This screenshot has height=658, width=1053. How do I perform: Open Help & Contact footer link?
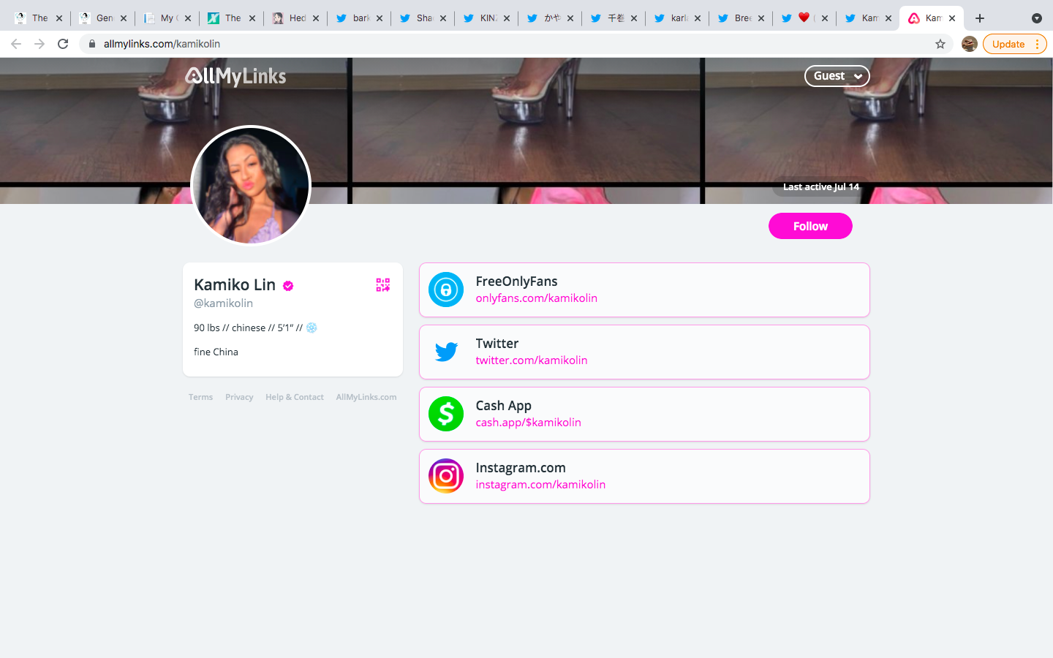[x=294, y=397]
